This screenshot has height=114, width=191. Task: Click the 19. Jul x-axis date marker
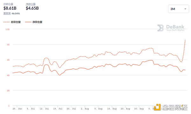click(58, 109)
